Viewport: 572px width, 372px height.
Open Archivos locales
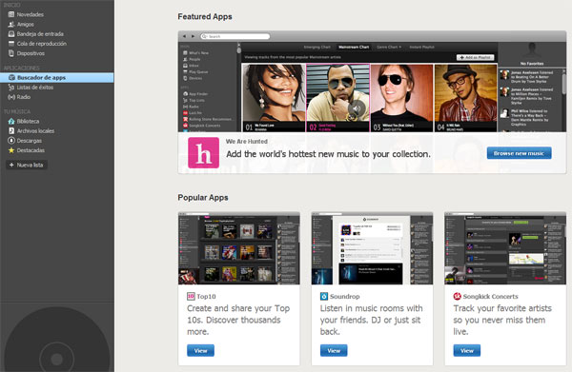[31, 131]
